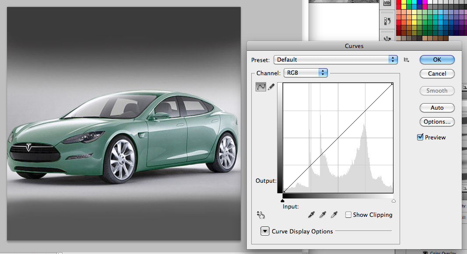
Task: Click the white point input slider triangle
Action: tap(393, 200)
